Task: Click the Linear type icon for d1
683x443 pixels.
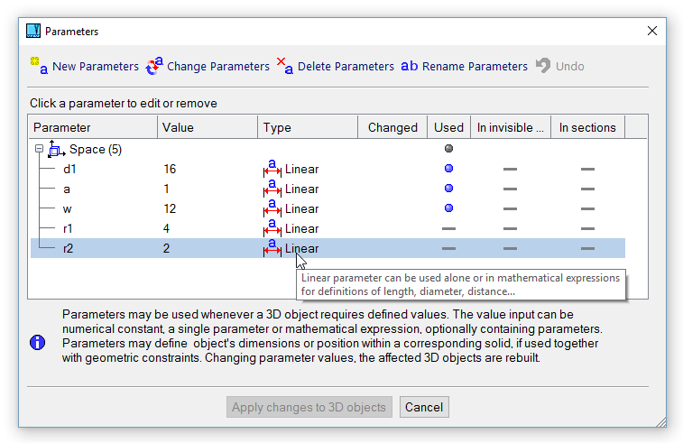Action: click(272, 169)
